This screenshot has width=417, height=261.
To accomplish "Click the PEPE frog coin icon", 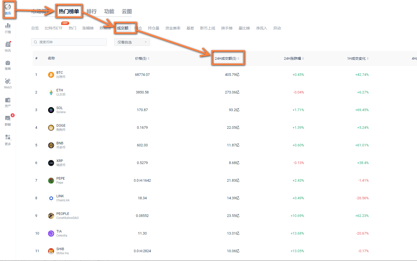I will pos(51,181).
